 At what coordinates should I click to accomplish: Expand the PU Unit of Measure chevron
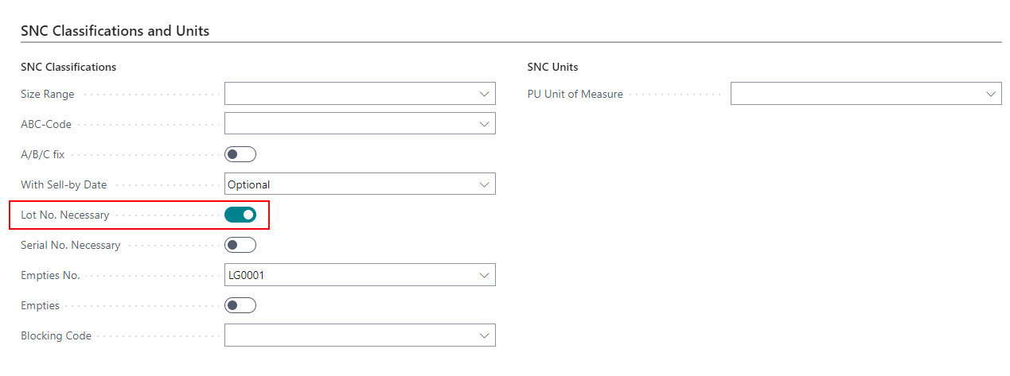click(990, 94)
